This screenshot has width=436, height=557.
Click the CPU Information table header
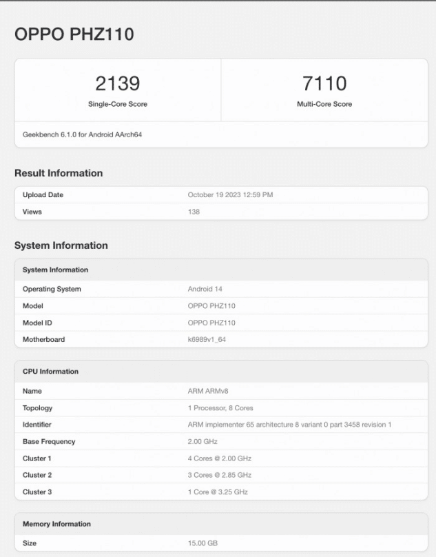(50, 372)
